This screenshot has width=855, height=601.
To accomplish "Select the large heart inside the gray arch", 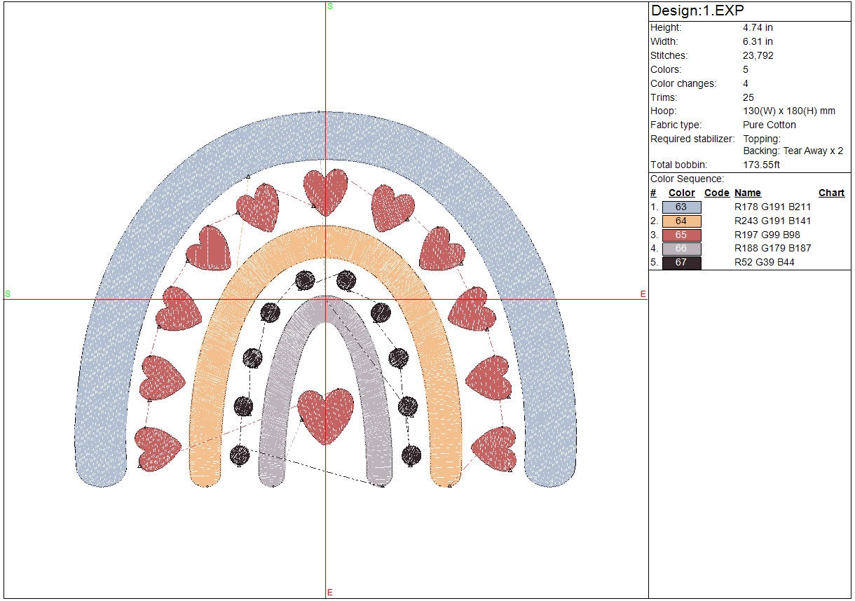I will click(326, 414).
